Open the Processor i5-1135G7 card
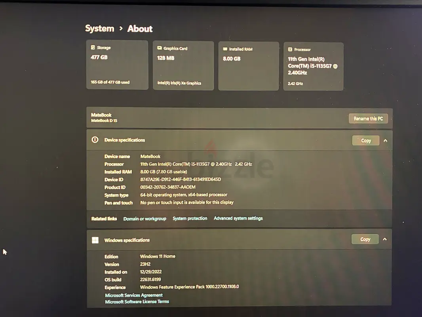Viewport: 422px width, 317px height. 314,67
